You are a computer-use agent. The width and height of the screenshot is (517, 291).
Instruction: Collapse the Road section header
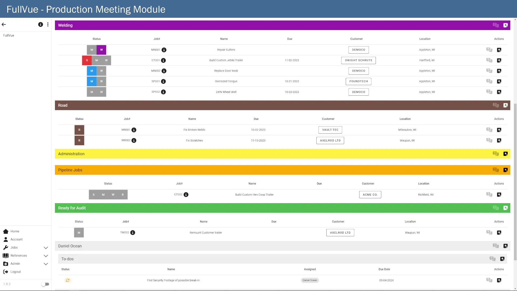(x=282, y=105)
